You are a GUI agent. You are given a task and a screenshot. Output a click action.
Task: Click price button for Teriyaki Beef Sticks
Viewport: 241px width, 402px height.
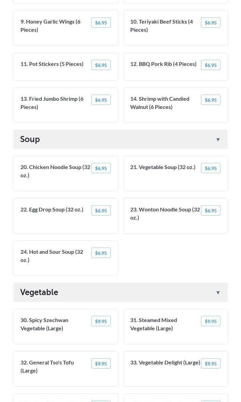[211, 23]
